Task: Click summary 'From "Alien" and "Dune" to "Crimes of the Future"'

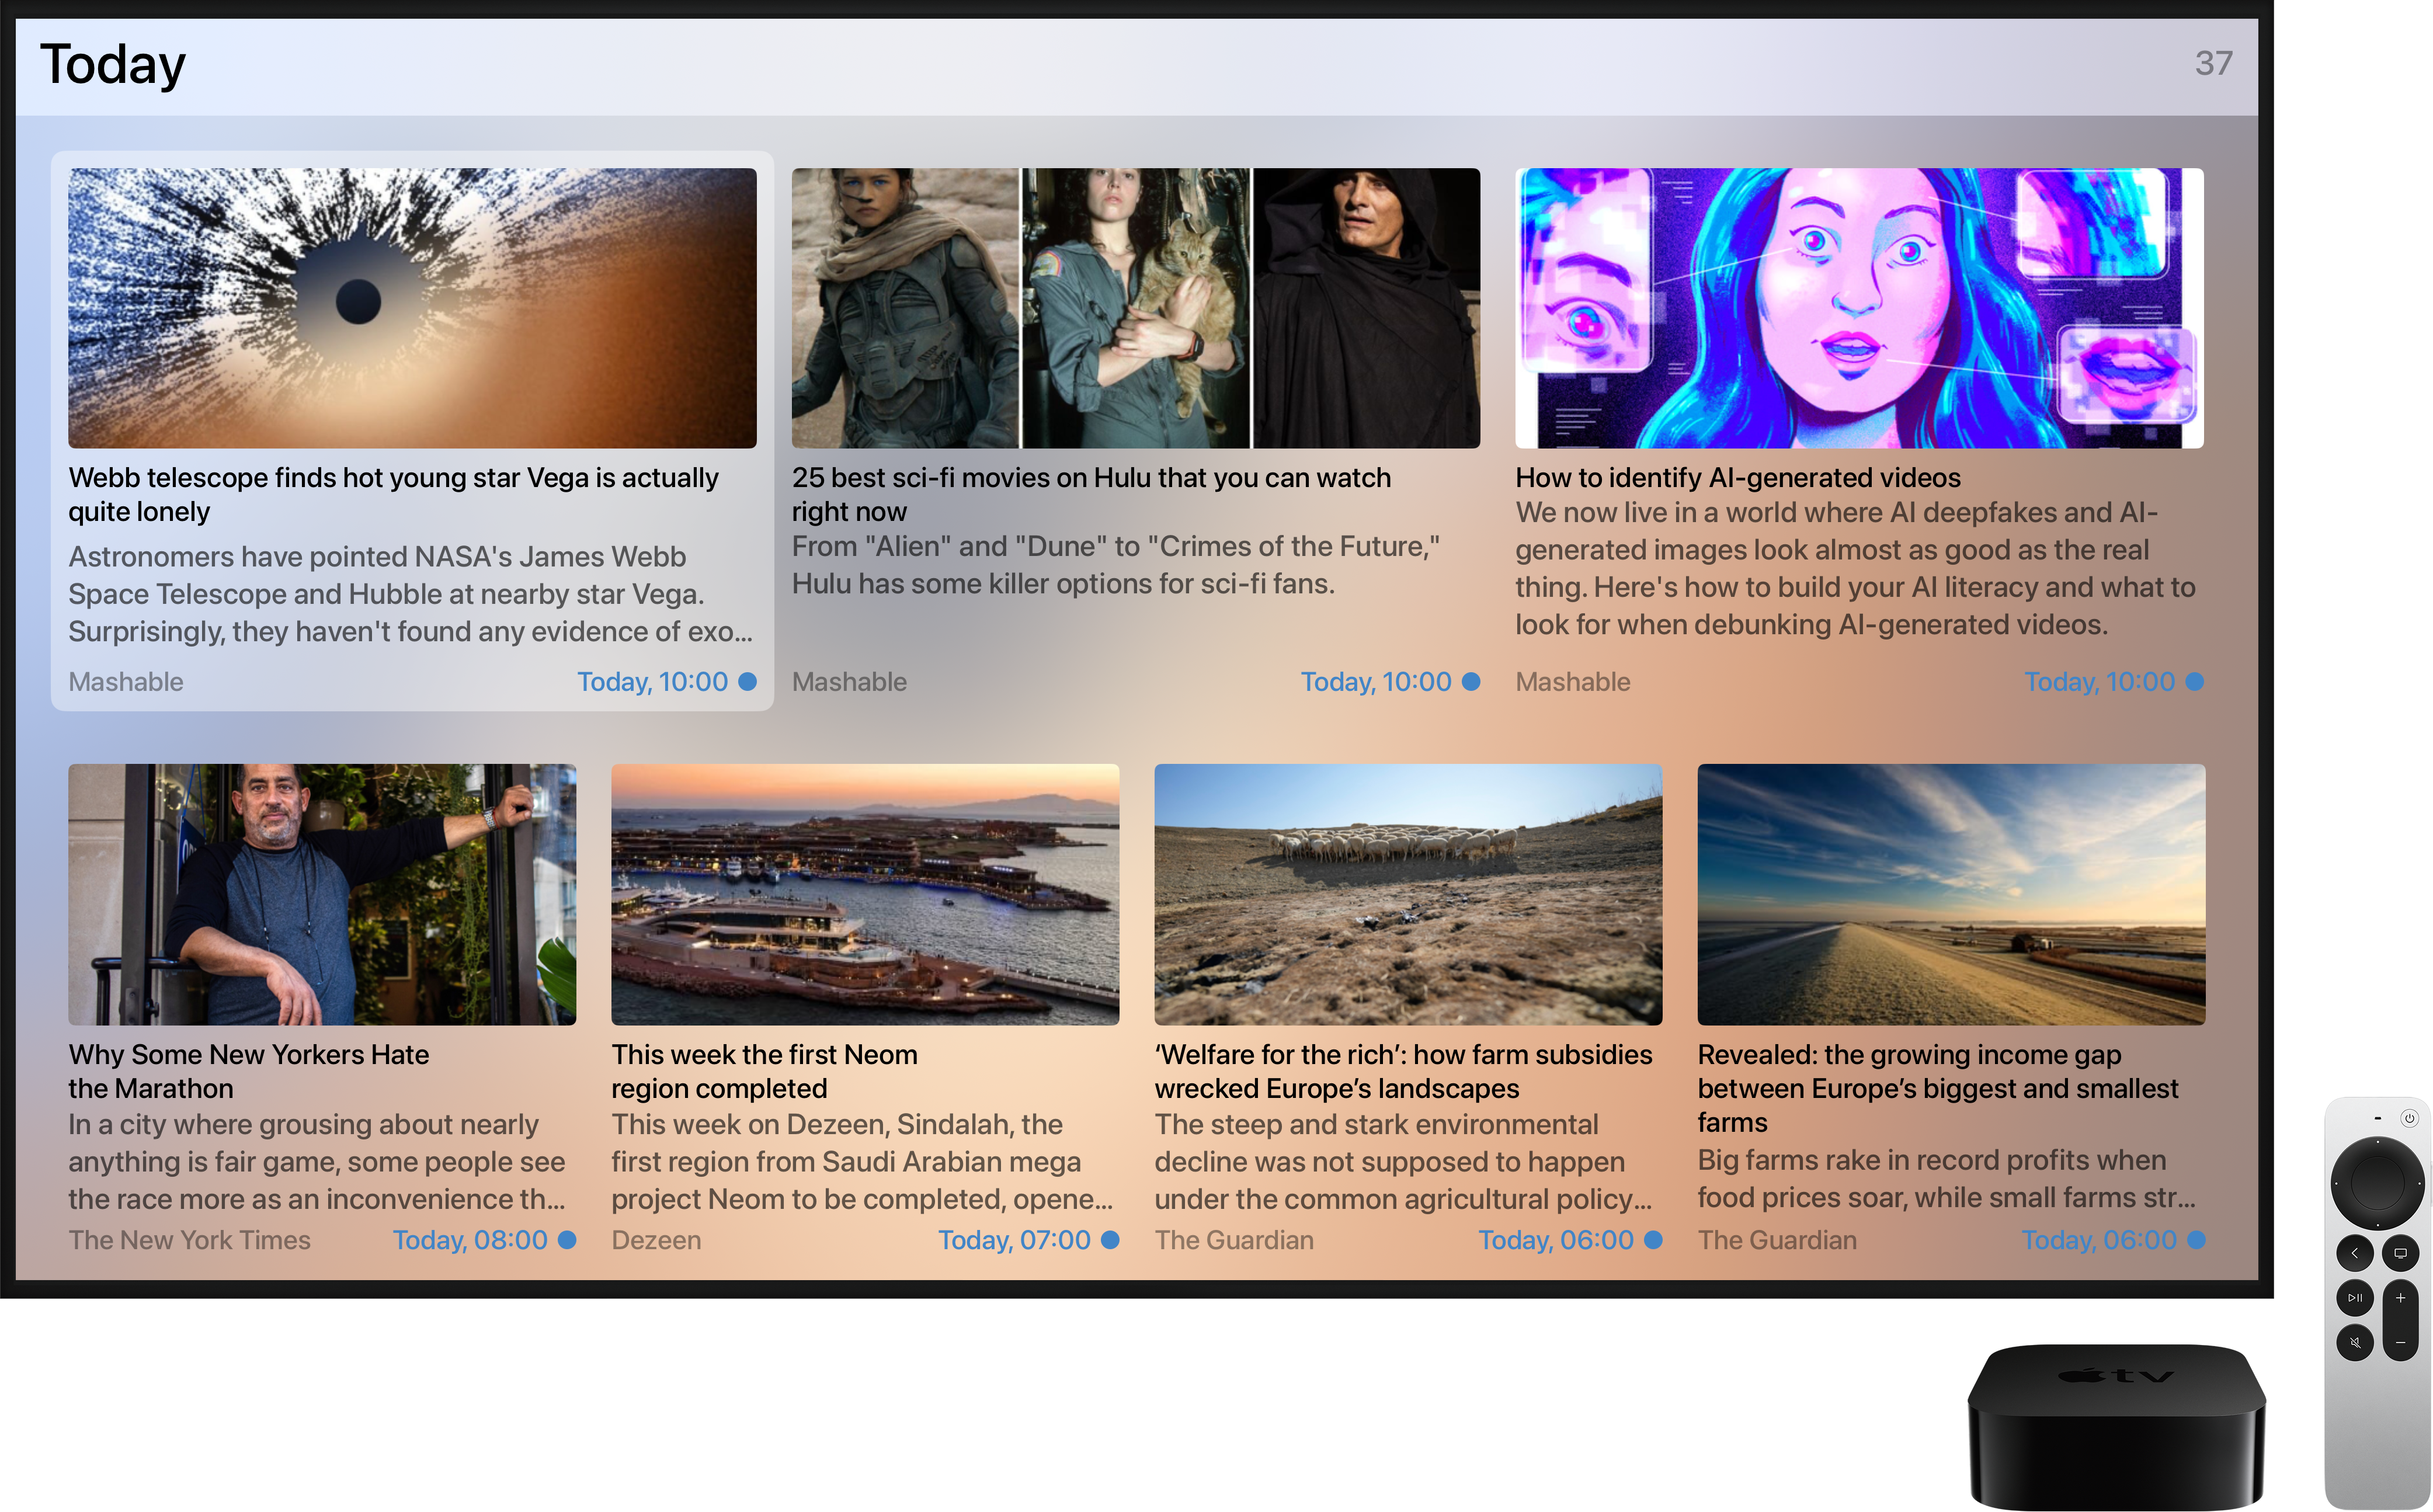Action: tap(1116, 565)
